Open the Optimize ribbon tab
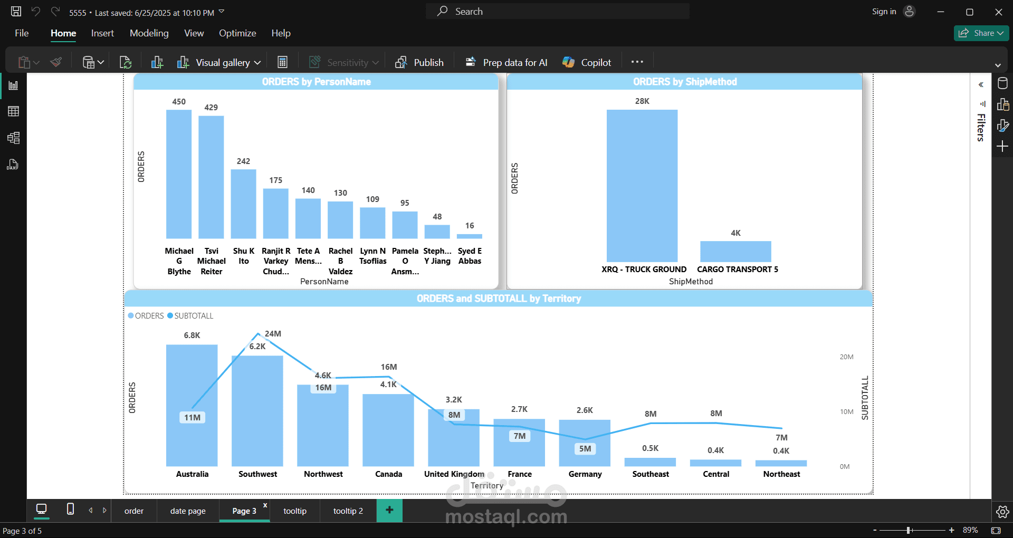This screenshot has height=538, width=1013. tap(237, 33)
